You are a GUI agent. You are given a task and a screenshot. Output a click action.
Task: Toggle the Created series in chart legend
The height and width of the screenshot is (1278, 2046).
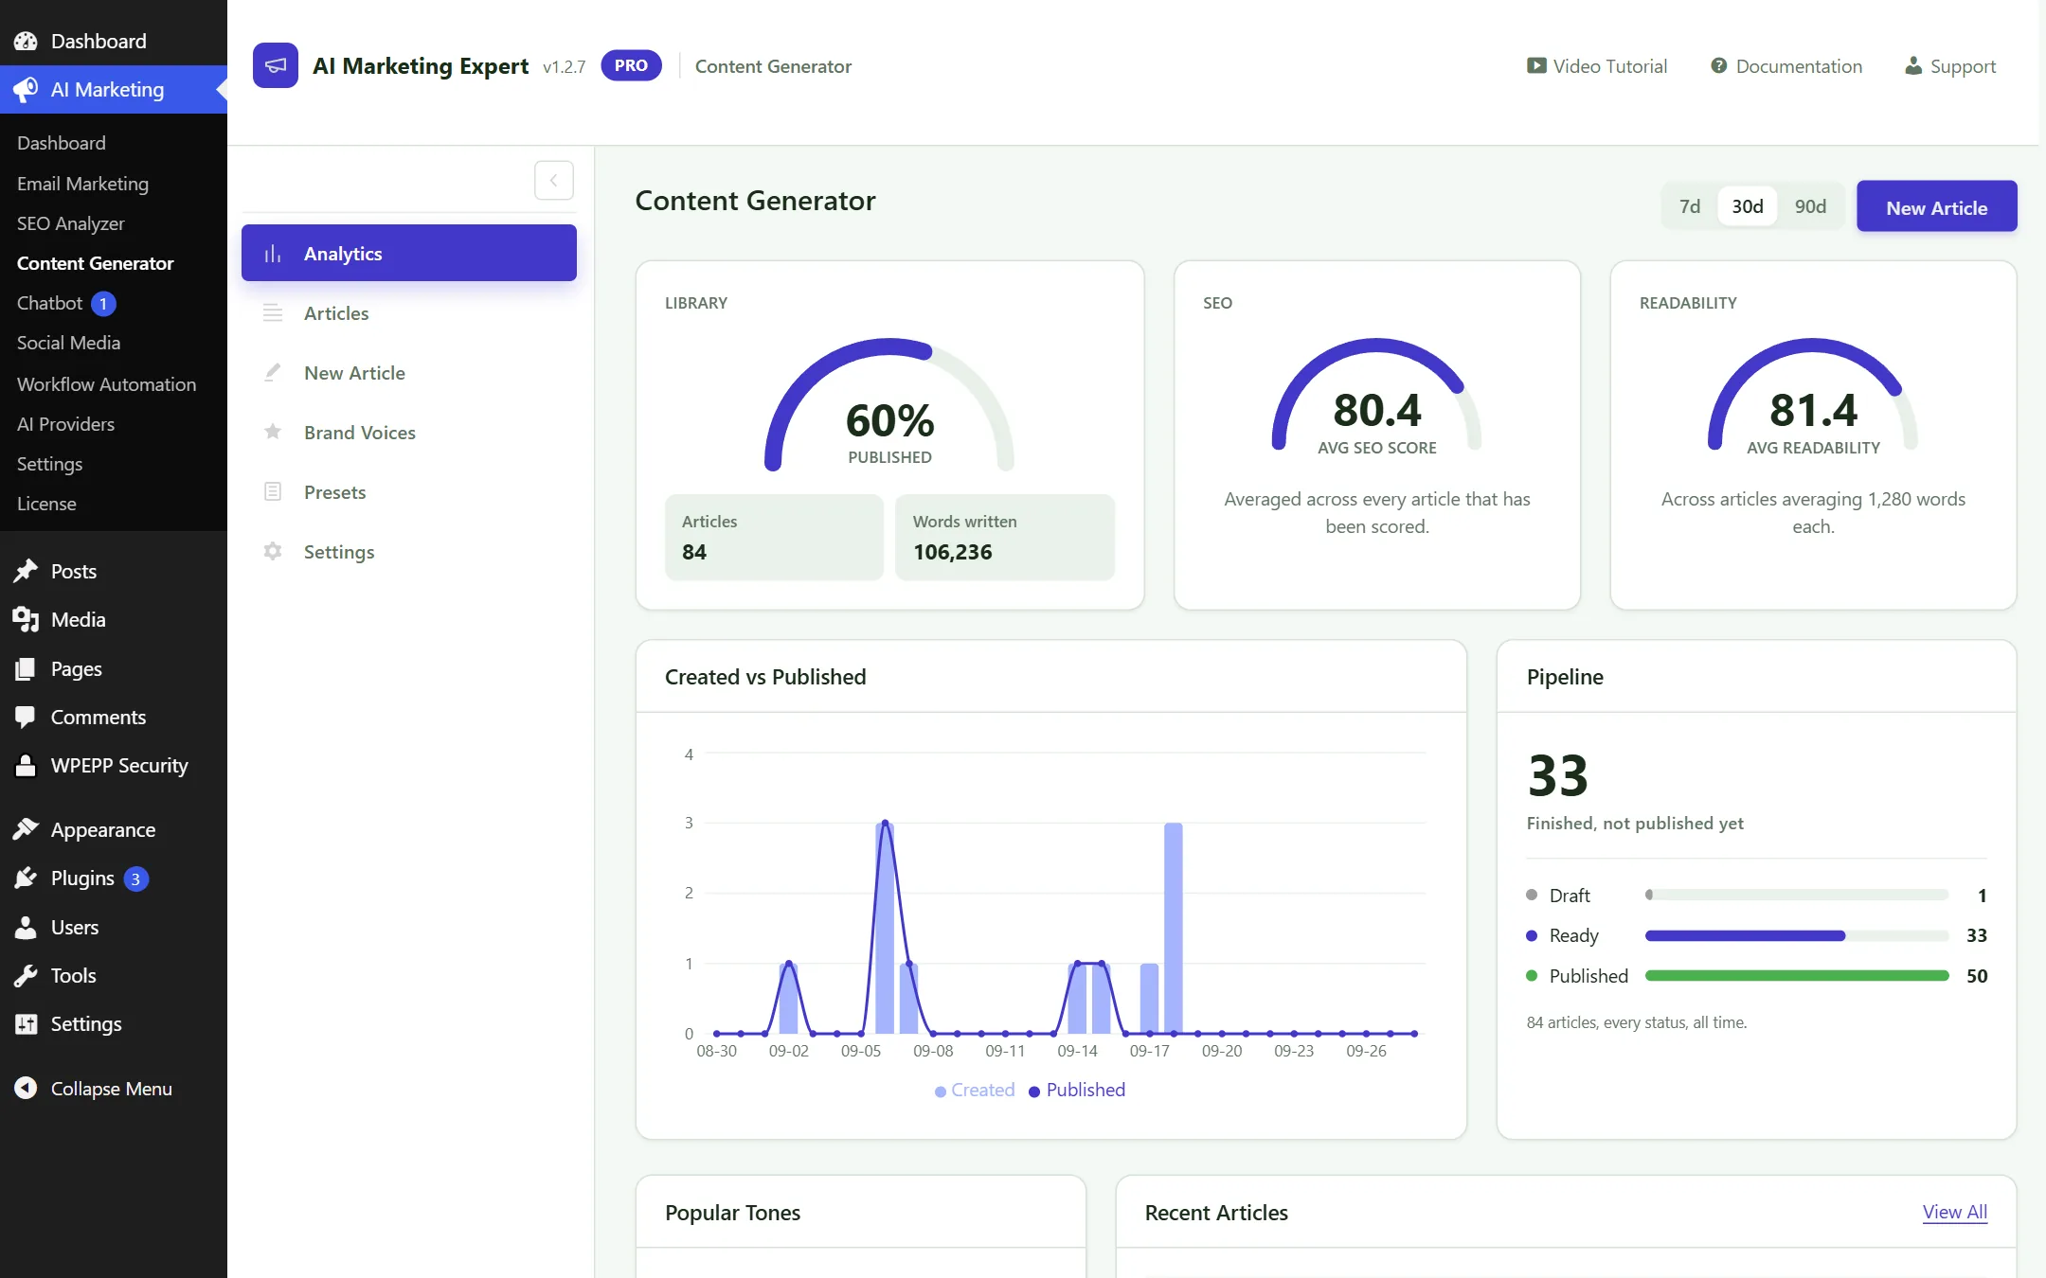(975, 1090)
